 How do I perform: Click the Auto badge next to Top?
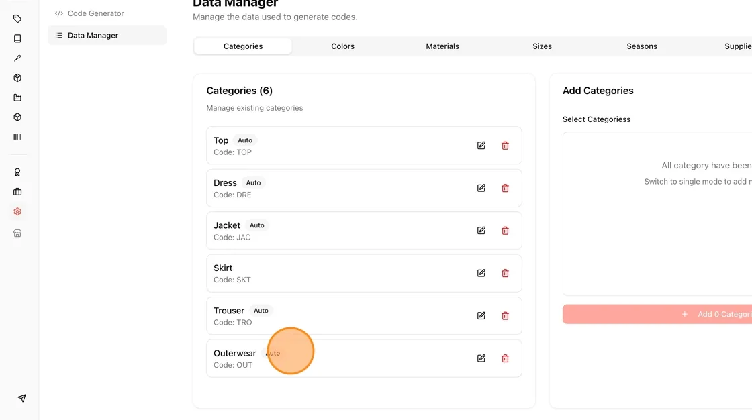tap(245, 140)
